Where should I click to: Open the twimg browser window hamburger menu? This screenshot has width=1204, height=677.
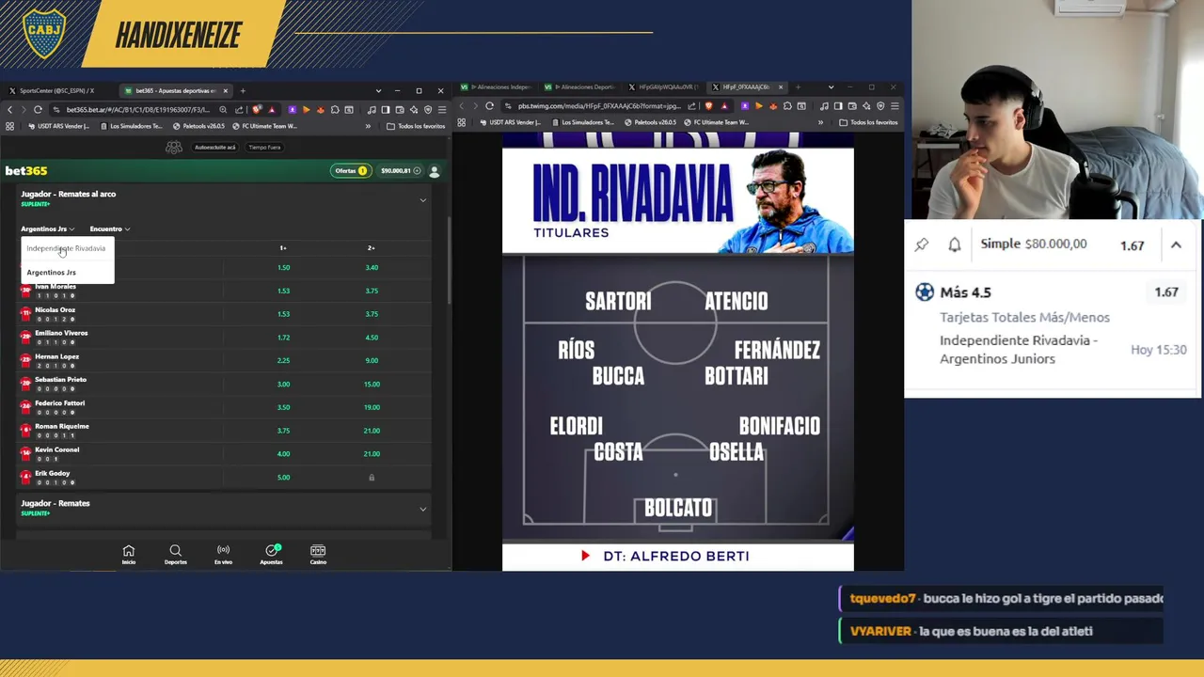coord(895,106)
